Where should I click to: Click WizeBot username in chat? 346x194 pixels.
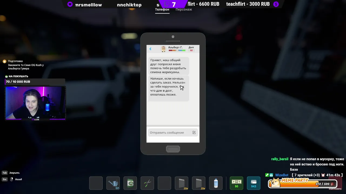[x=282, y=175]
